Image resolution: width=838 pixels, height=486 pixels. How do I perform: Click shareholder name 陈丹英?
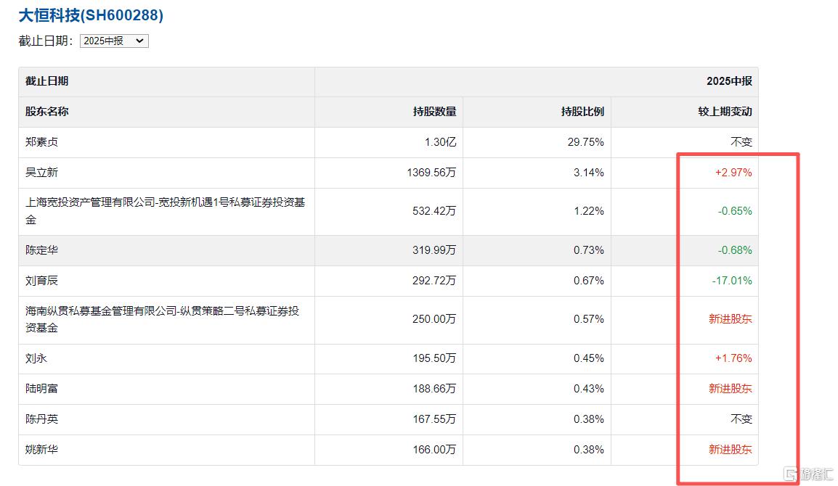pos(41,419)
